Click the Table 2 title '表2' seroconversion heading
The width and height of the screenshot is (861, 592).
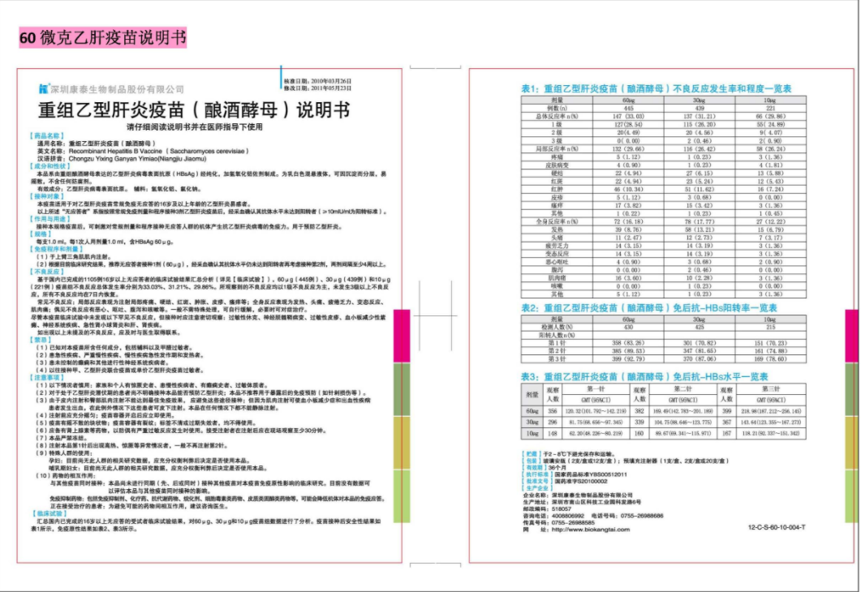click(x=649, y=308)
